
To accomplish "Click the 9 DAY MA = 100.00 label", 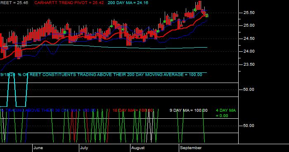I will coord(188,111).
